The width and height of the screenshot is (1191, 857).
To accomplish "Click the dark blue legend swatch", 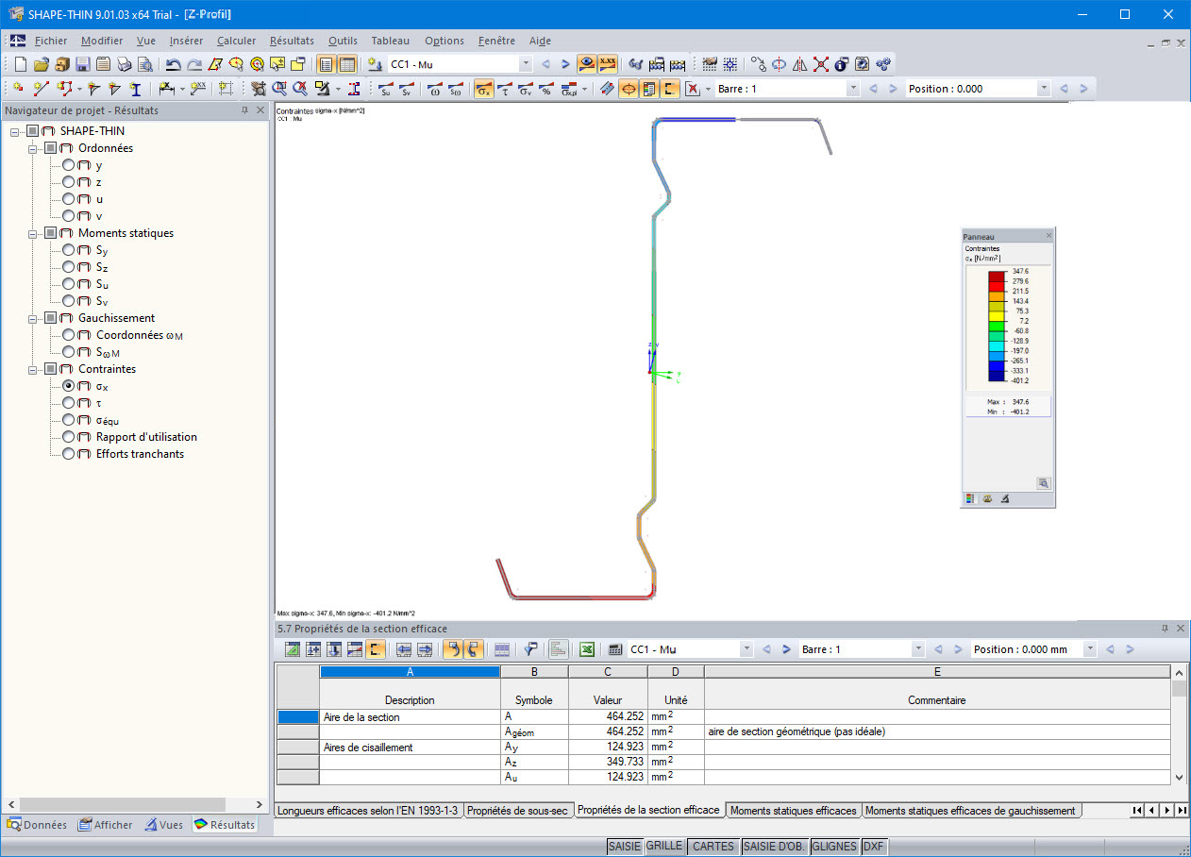I will coord(996,375).
